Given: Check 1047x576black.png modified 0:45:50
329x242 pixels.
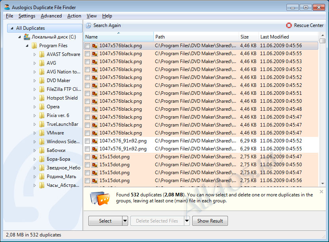Looking at the screenshot, I should (88, 101).
